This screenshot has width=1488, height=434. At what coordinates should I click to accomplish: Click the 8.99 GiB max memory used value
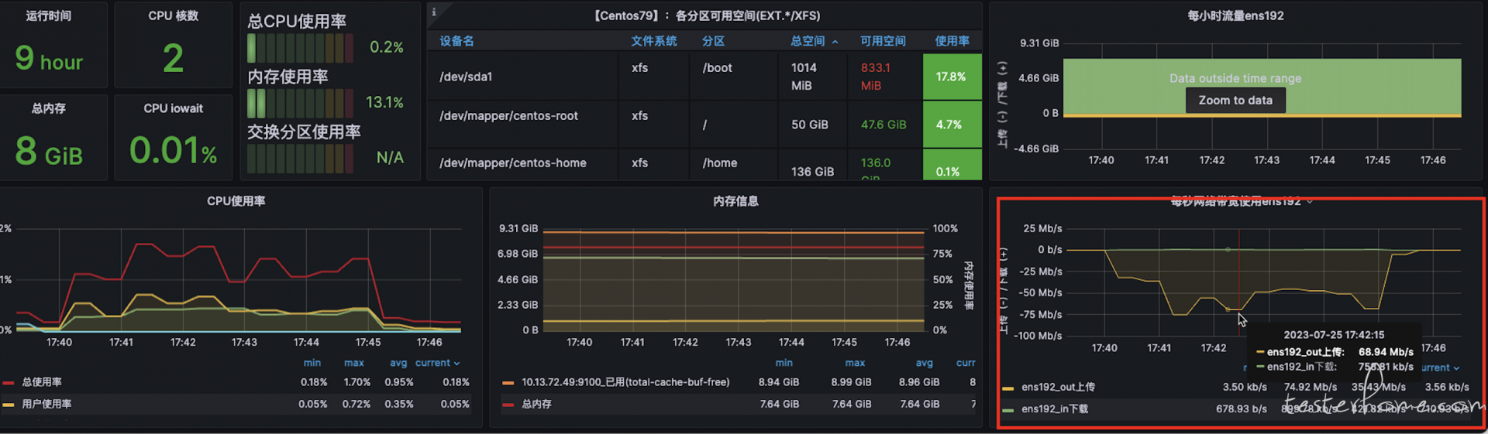852,382
